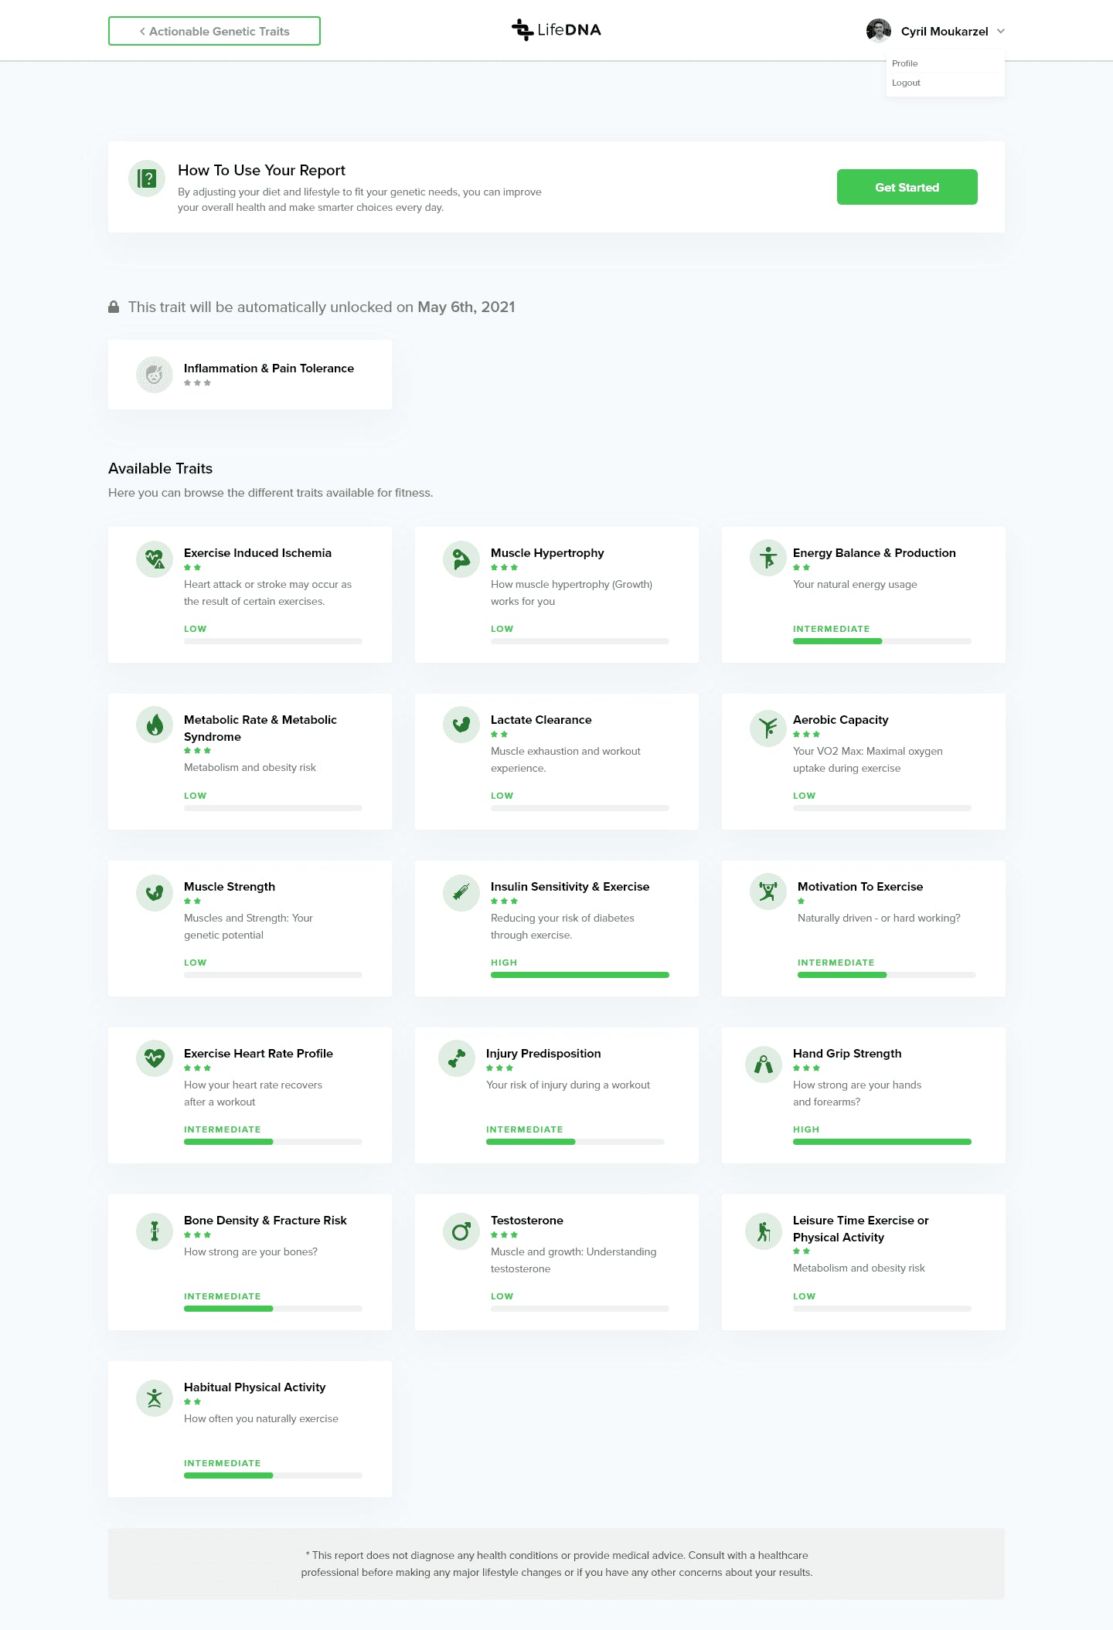Click the Leisure Time Exercise hiker icon
The width and height of the screenshot is (1113, 1630).
click(764, 1231)
